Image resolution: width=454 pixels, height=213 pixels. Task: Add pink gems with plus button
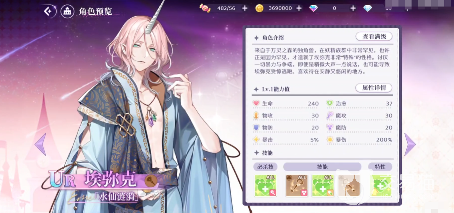[353, 8]
